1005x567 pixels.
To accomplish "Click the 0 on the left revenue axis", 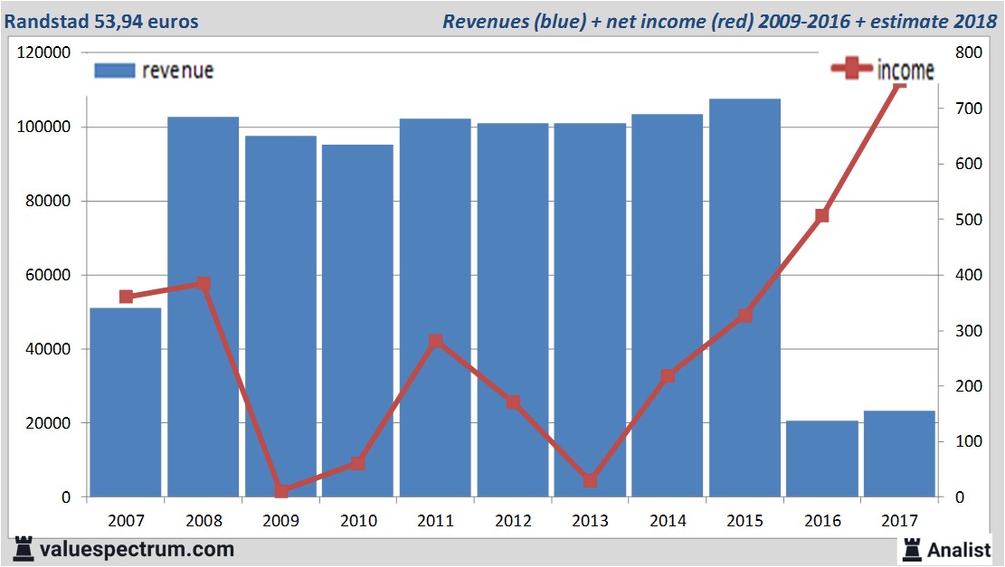I will (66, 497).
